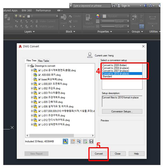Click the highlighted group selection icon in Groups panel

142,26
